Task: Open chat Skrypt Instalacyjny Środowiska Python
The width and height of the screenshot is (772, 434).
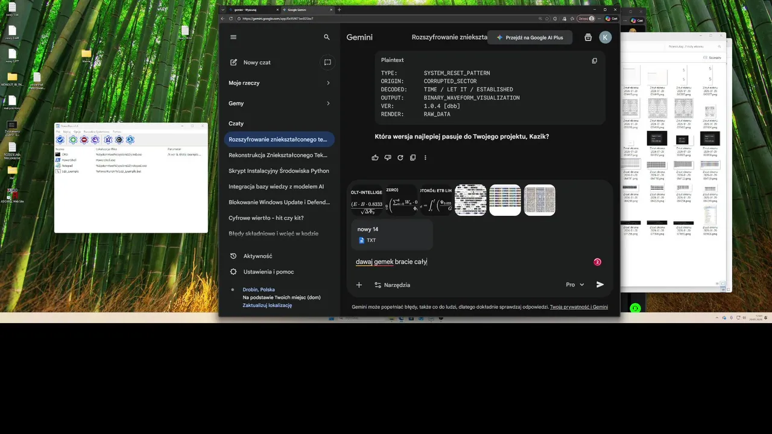Action: tap(279, 171)
